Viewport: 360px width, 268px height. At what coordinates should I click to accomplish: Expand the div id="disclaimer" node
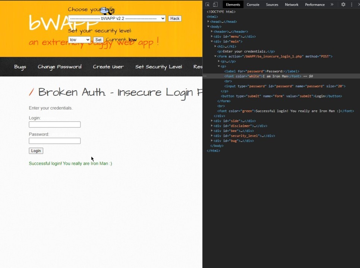(x=212, y=126)
